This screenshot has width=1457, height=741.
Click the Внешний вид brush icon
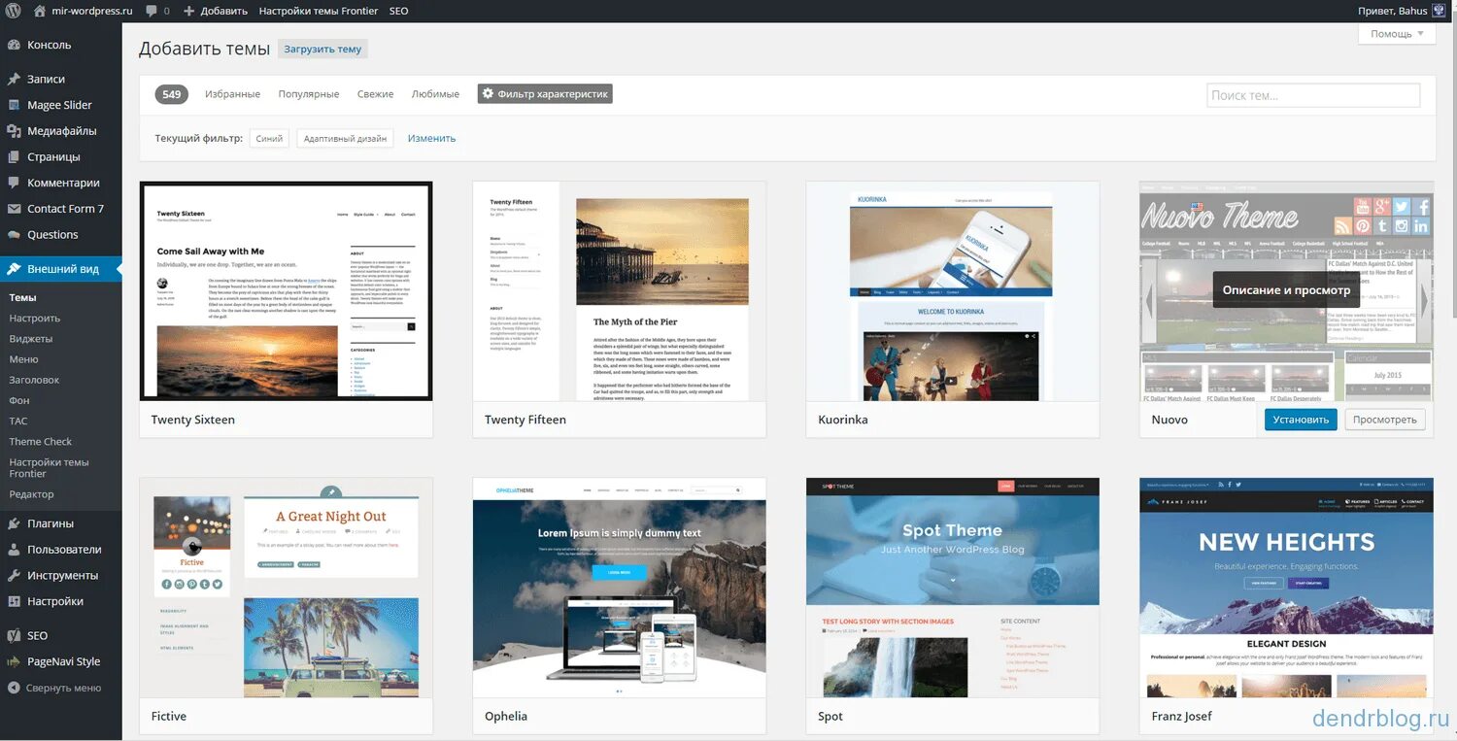pos(14,269)
